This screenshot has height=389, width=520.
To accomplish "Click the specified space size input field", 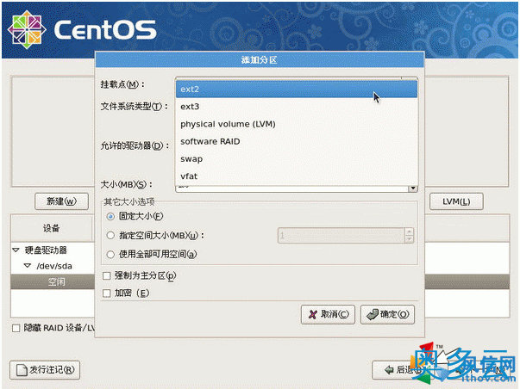I will tap(341, 236).
